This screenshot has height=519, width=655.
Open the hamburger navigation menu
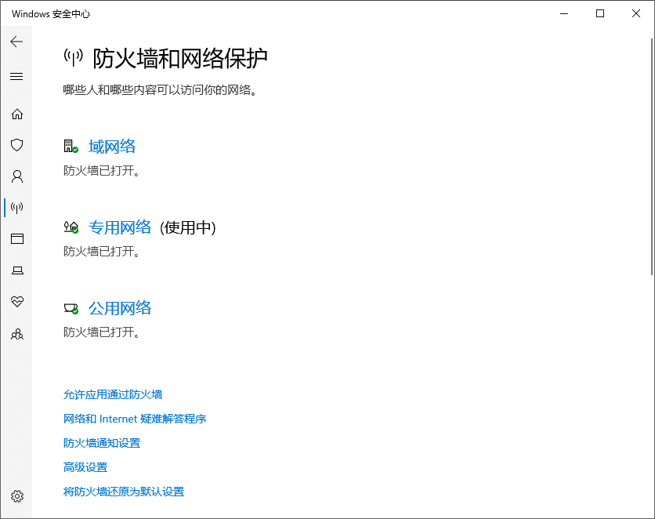[x=16, y=77]
